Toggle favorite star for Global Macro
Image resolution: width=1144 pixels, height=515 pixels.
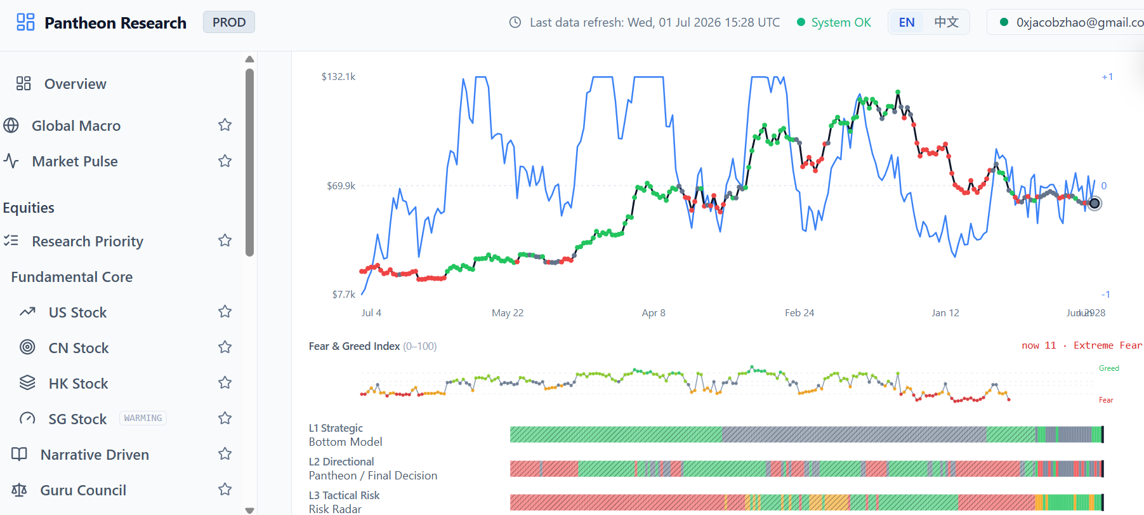click(x=225, y=125)
